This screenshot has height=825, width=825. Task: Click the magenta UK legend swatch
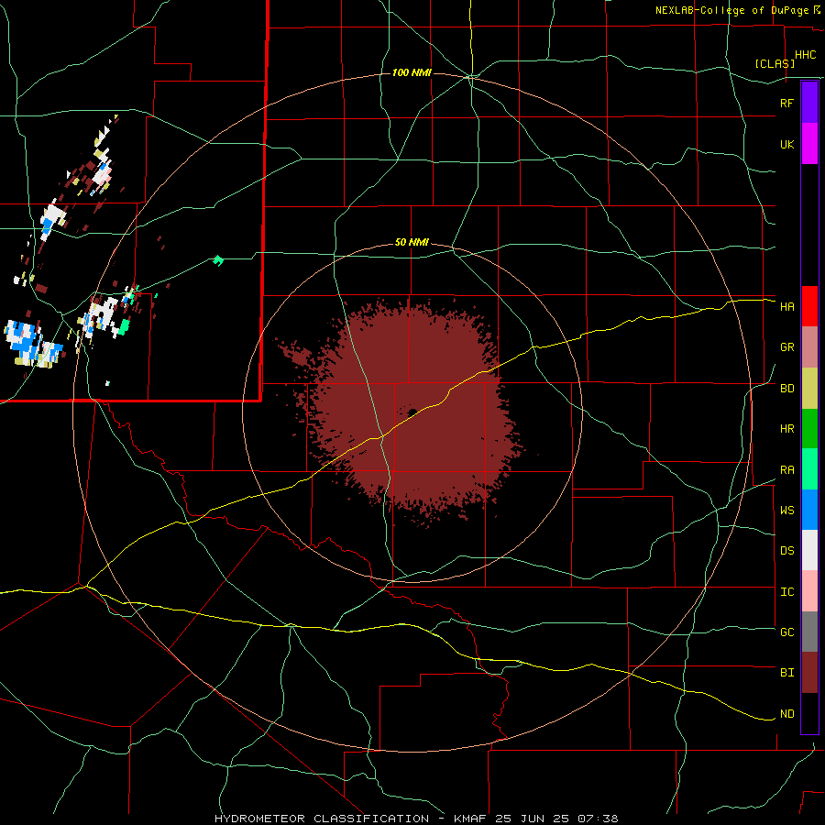[809, 143]
